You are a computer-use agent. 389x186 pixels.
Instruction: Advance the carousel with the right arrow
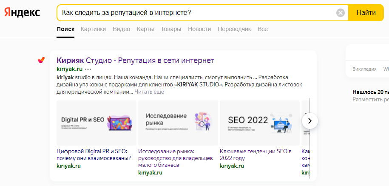pyautogui.click(x=309, y=121)
